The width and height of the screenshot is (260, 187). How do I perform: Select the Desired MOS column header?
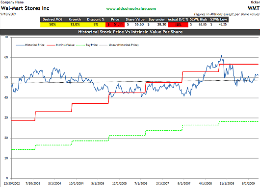click(52, 20)
